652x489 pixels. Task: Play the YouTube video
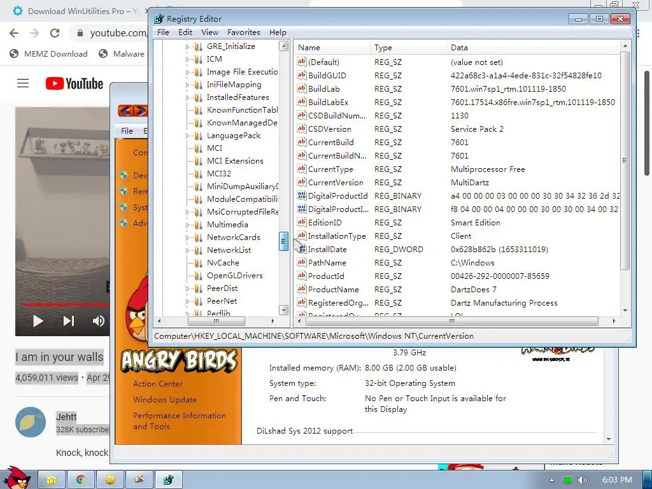pyautogui.click(x=38, y=321)
